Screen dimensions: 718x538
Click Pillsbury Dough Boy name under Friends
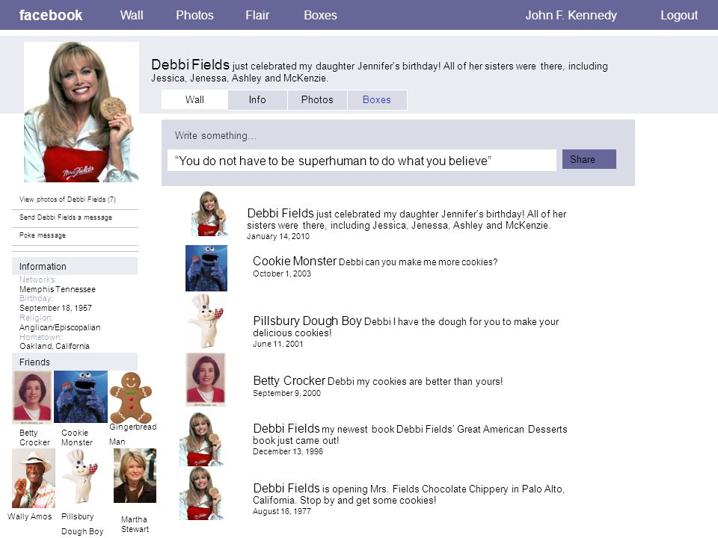(x=82, y=524)
